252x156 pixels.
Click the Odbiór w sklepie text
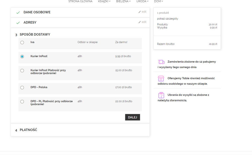[x=88, y=42]
